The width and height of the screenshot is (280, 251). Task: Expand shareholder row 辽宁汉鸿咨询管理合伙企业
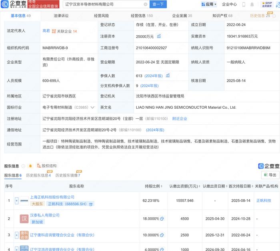point(17,249)
